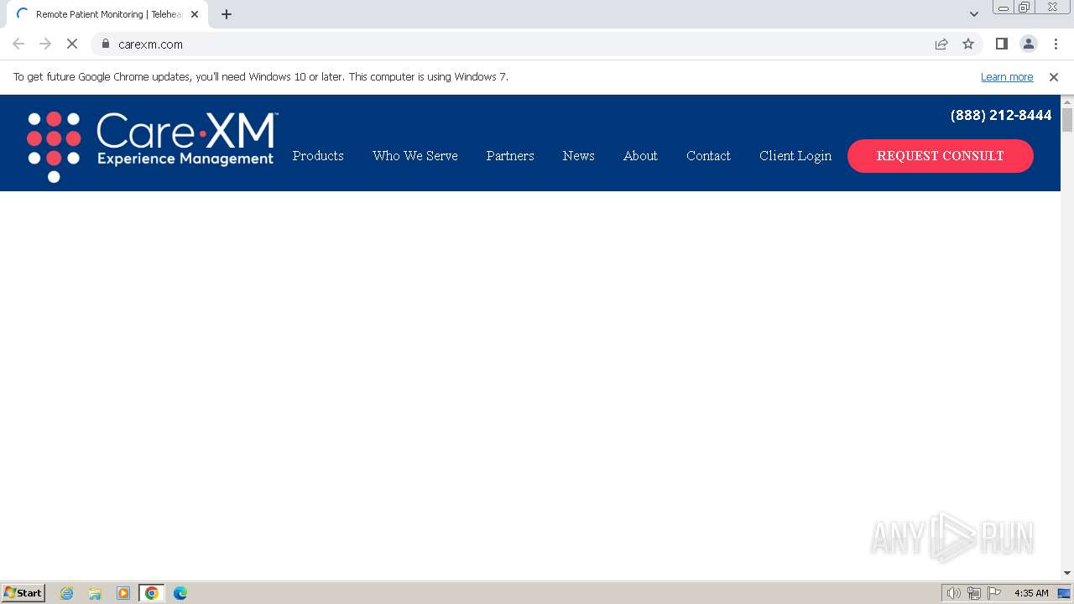The image size is (1074, 604).
Task: Click the CareXM logo
Action: pyautogui.click(x=151, y=147)
